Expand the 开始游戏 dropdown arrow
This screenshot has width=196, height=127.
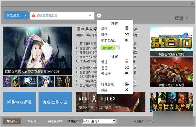coord(25,15)
